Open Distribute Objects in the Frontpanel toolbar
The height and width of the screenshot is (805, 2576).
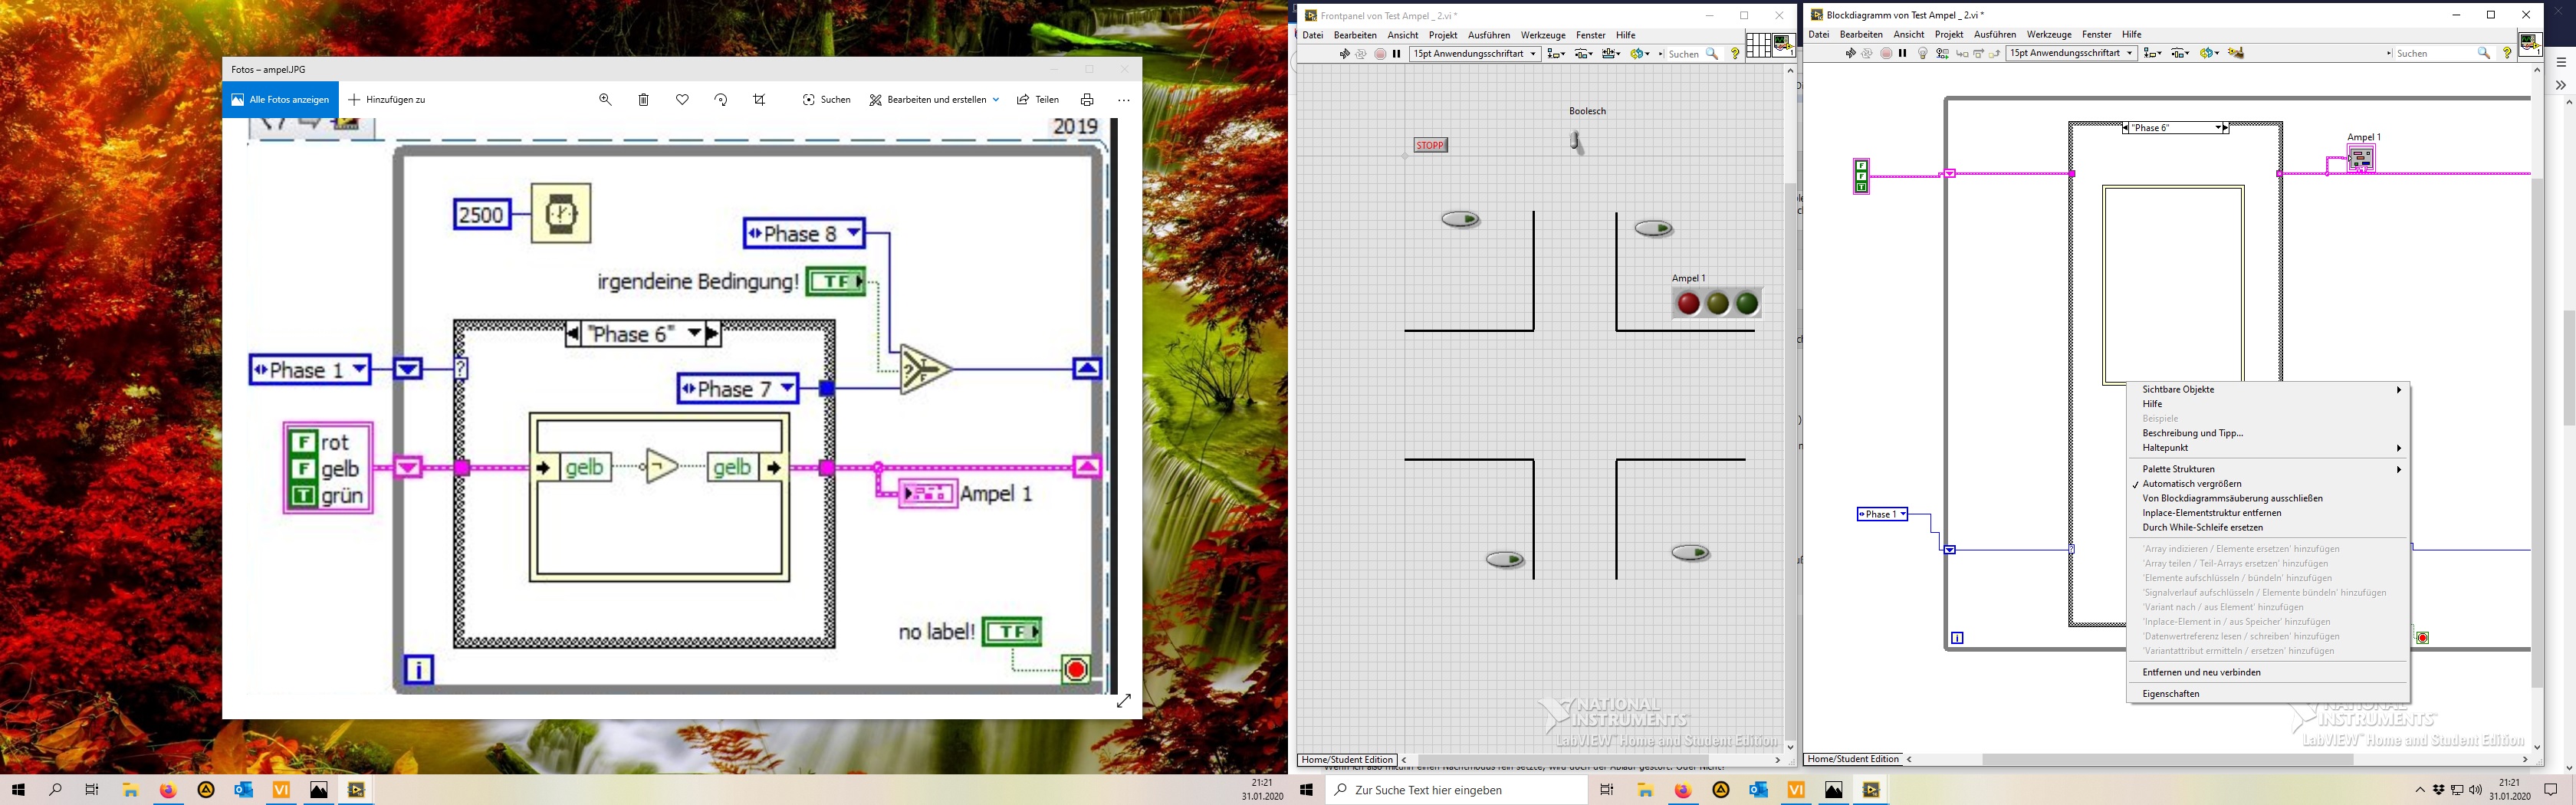(x=1584, y=54)
